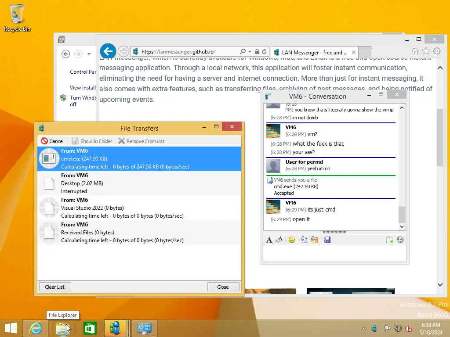The height and width of the screenshot is (337, 450).
Task: Click the search magnifier in address bar
Action: point(243,52)
